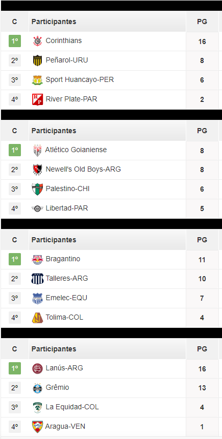Click the Libertad-PAR team name
222x439 pixels.
[x=67, y=208]
